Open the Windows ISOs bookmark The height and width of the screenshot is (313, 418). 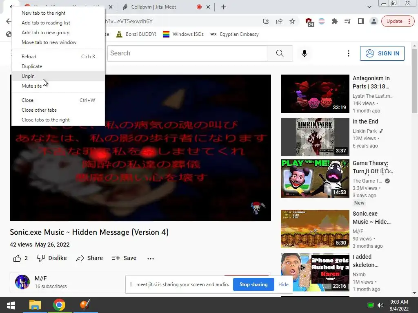tap(183, 34)
